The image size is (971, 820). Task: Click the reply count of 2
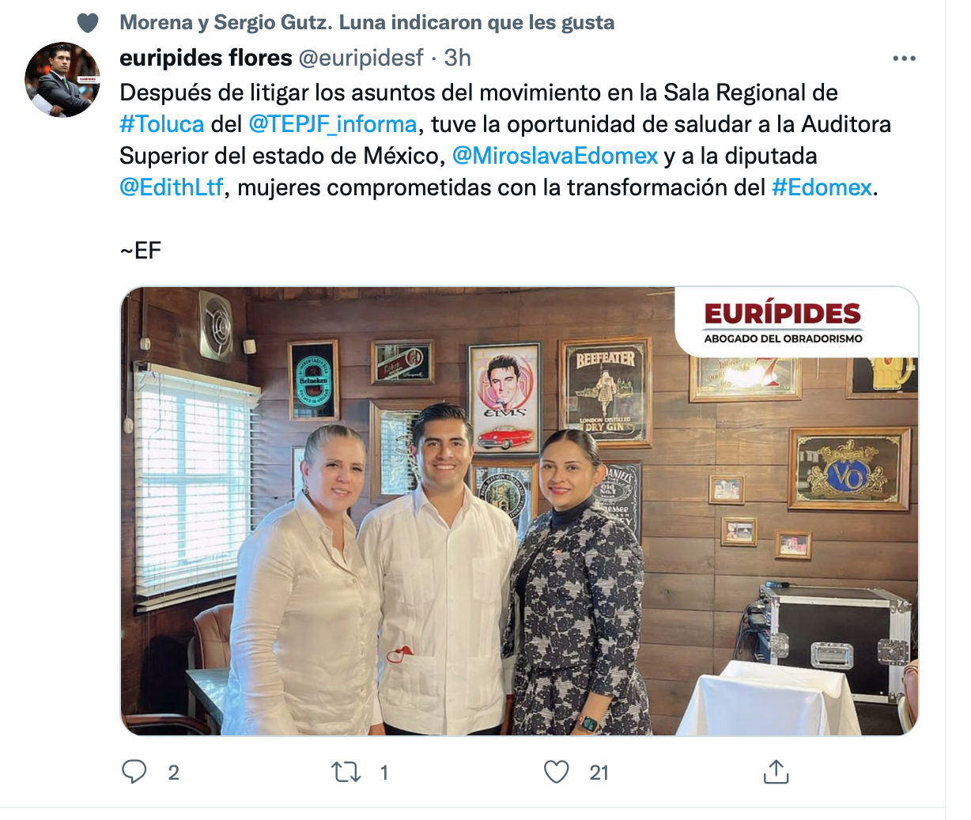[174, 773]
